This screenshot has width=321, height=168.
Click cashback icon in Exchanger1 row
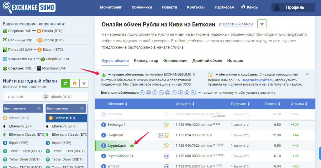click(x=166, y=125)
